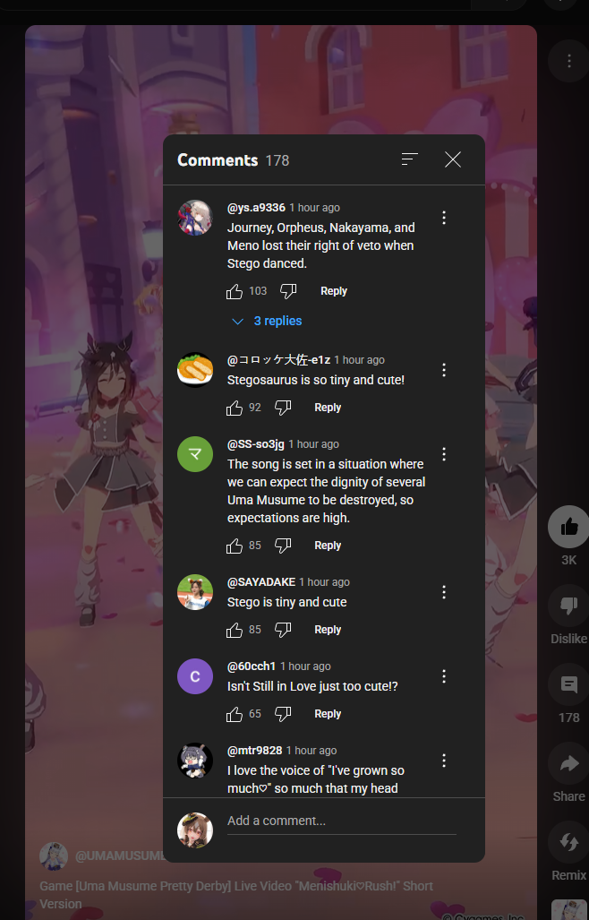
Task: Like the @SAYADAKE comment
Action: tap(235, 630)
